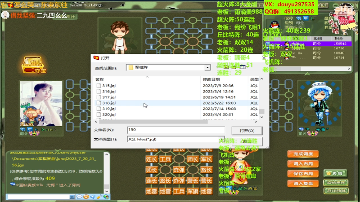
Task: Click file list vertical scrollbar down arrow
Action: [262, 117]
